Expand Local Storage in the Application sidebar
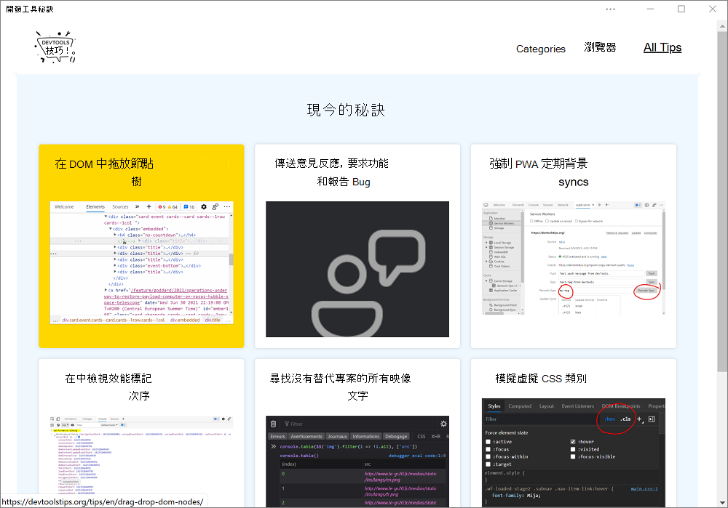 [x=486, y=243]
